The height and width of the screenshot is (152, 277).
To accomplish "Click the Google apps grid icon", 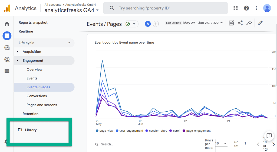I will (236, 8).
